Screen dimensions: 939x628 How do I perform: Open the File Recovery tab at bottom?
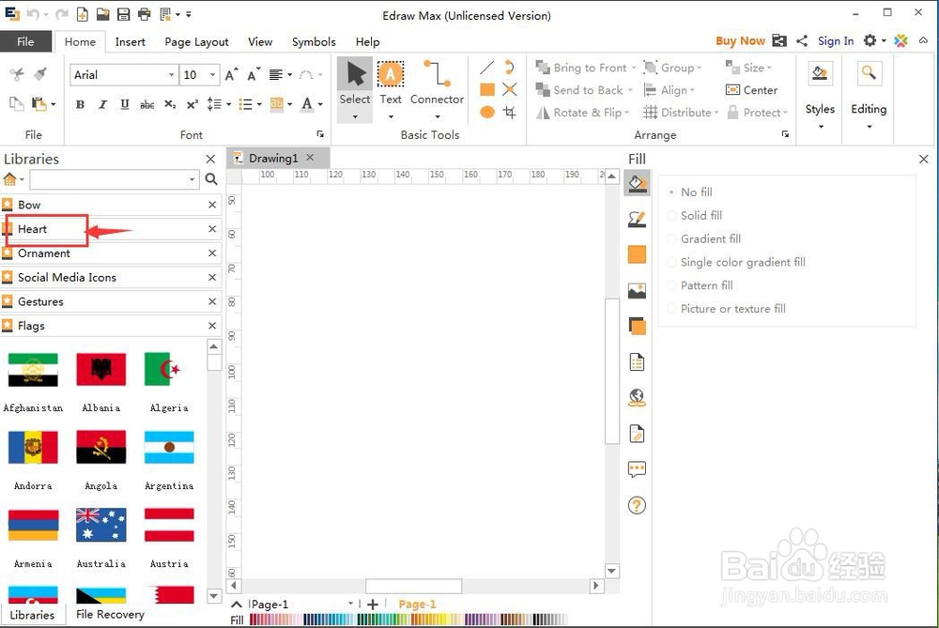[110, 614]
